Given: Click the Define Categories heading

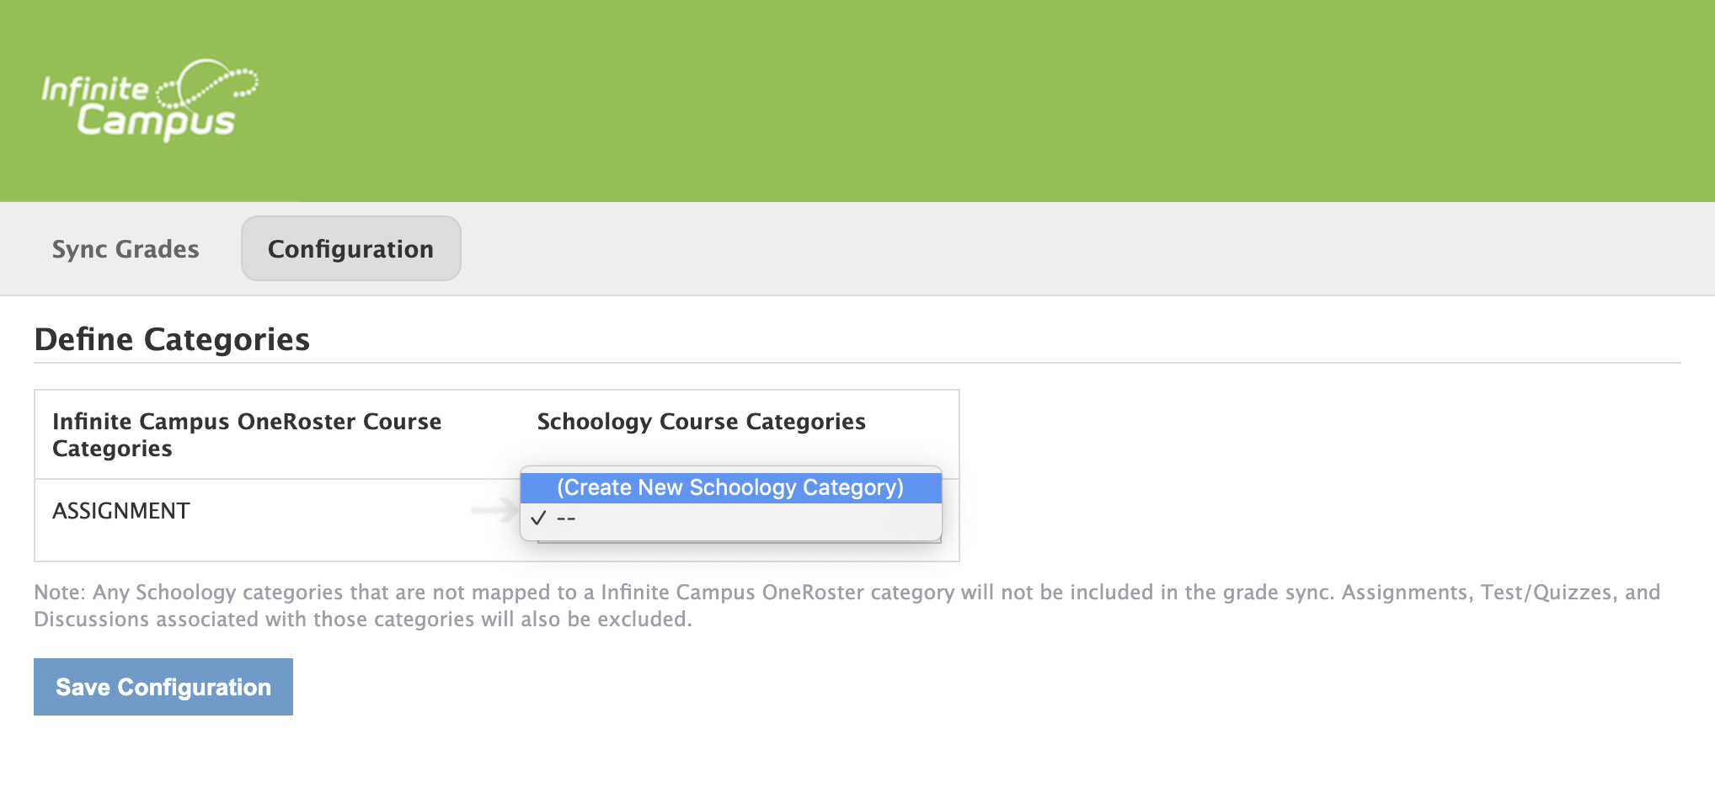Looking at the screenshot, I should pos(171,339).
